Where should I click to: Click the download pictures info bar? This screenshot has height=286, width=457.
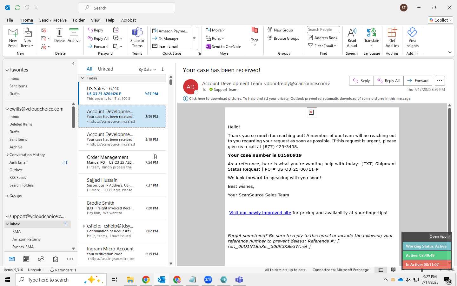(x=297, y=99)
